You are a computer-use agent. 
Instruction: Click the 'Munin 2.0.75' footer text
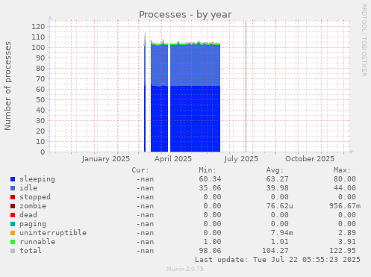tap(185, 269)
